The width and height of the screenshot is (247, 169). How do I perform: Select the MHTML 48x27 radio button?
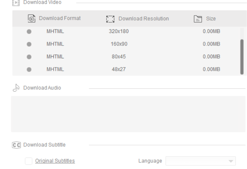(x=29, y=69)
